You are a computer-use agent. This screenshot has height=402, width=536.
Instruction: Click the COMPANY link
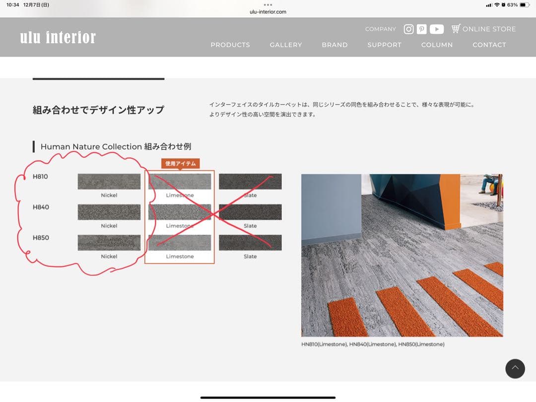[380, 29]
